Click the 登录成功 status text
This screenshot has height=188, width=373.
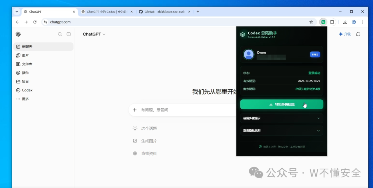click(x=314, y=73)
